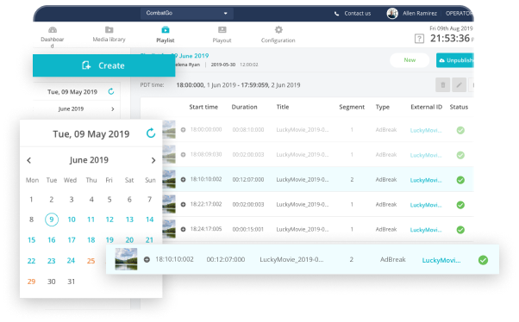519x322 pixels.
Task: Select June 25 in the calendar
Action: 91,261
